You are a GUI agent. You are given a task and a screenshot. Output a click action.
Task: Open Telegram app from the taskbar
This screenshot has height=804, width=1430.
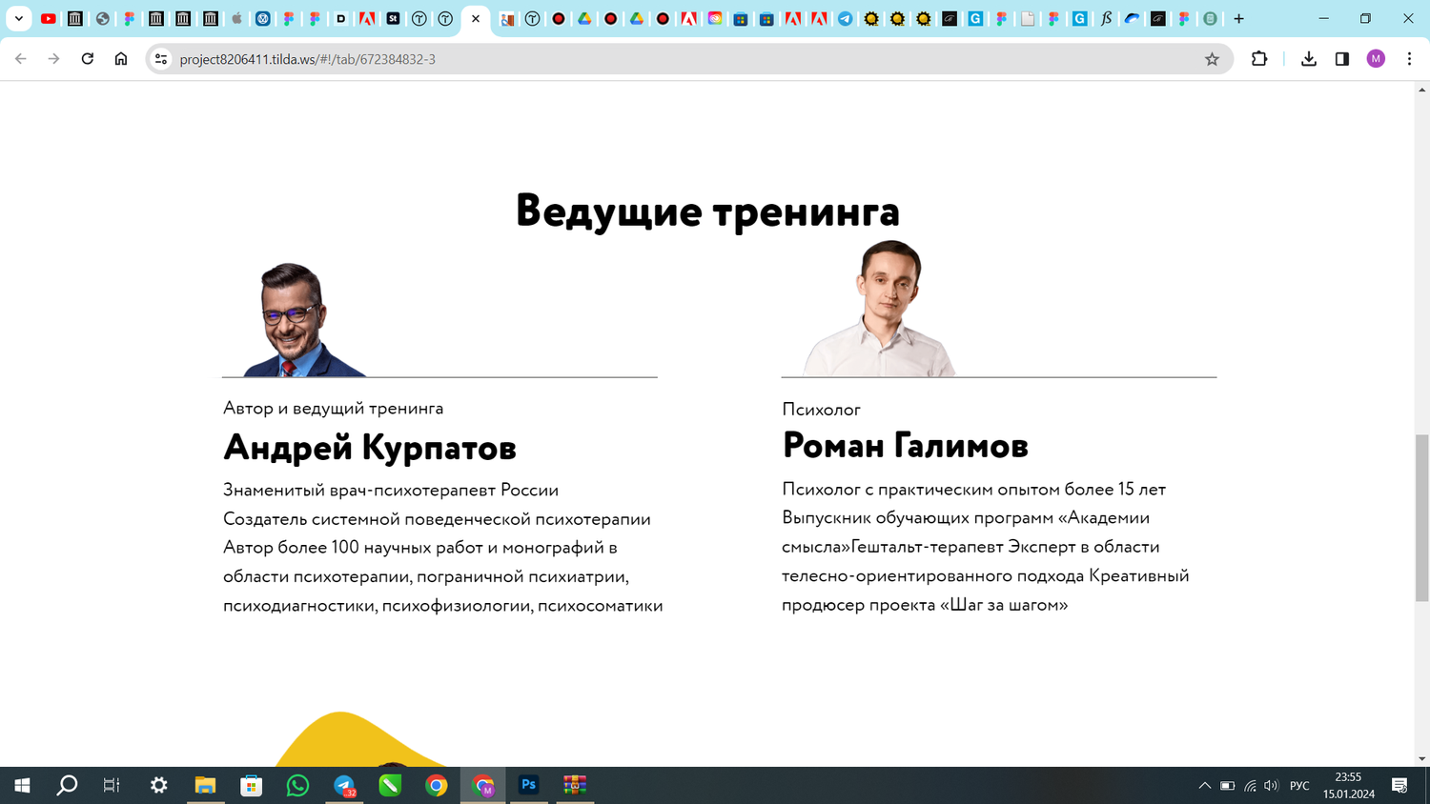pos(344,785)
